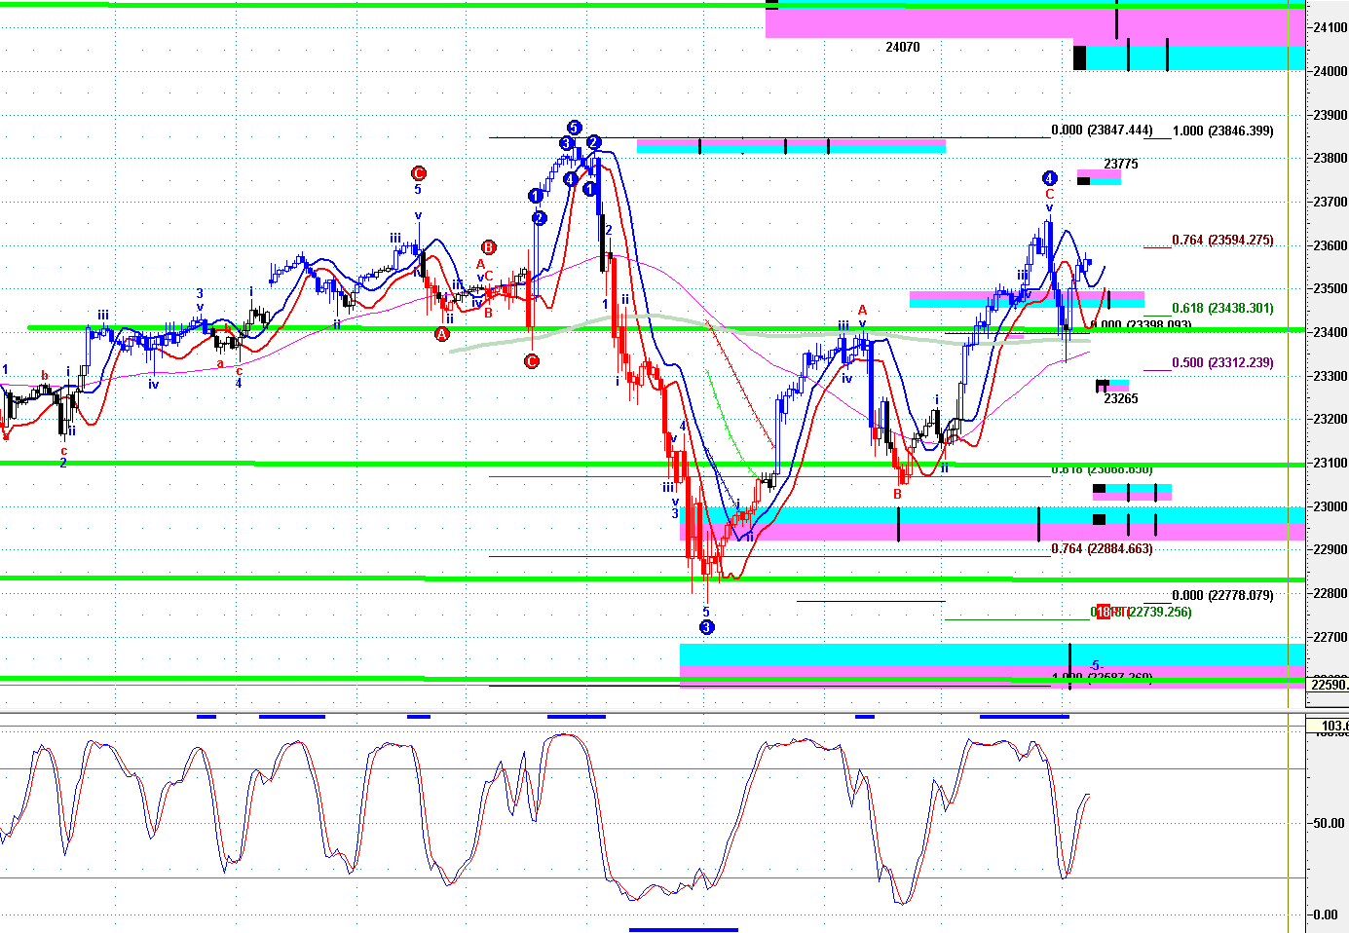This screenshot has width=1349, height=933.
Task: Click the blue circled 5 at chart peak
Action: pyautogui.click(x=574, y=128)
